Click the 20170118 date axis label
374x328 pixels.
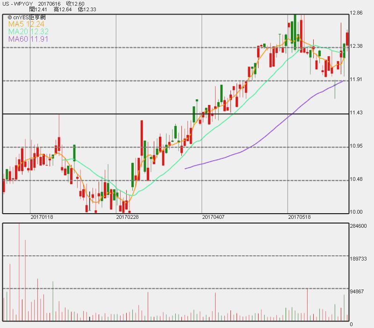(42, 217)
